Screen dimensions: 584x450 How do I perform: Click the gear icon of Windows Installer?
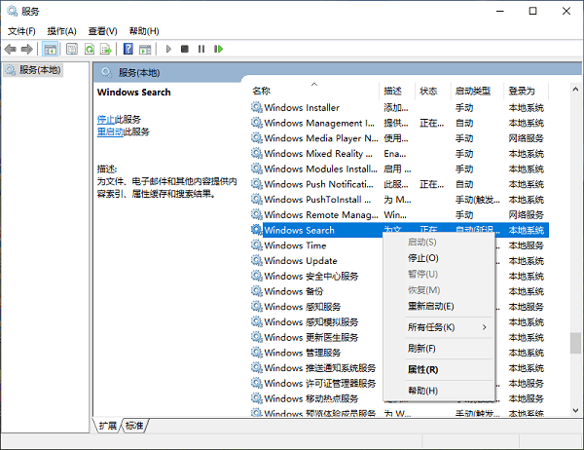pos(257,107)
